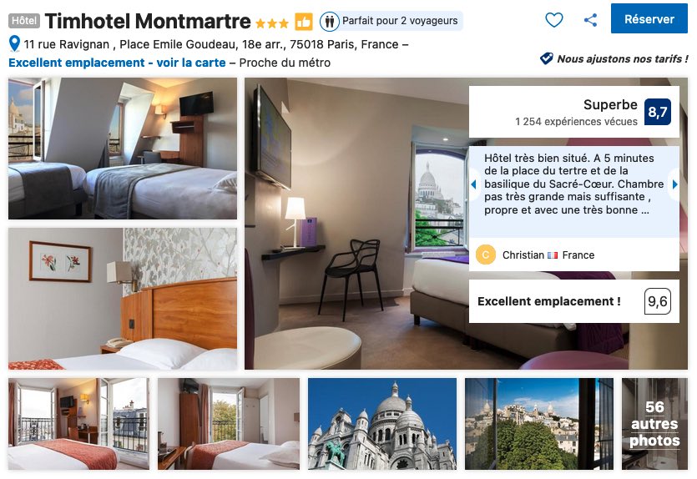Show next review with right arrow
Image resolution: width=697 pixels, height=479 pixels.
tap(674, 184)
